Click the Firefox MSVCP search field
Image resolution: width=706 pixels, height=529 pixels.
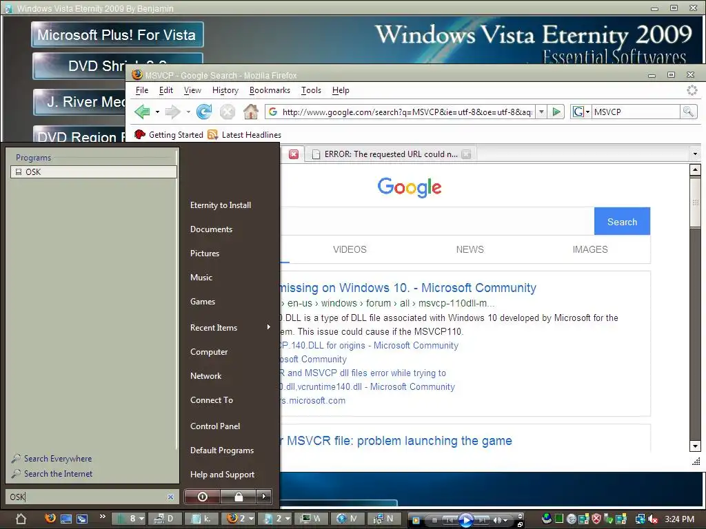point(635,112)
